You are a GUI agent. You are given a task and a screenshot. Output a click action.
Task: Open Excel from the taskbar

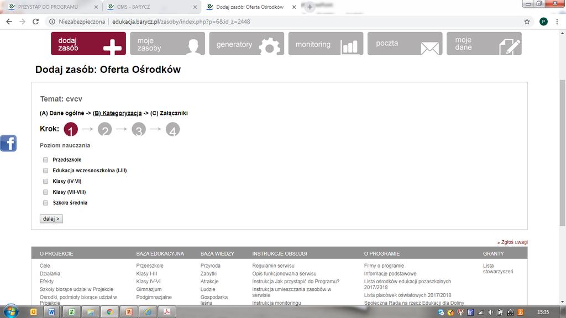tap(71, 312)
